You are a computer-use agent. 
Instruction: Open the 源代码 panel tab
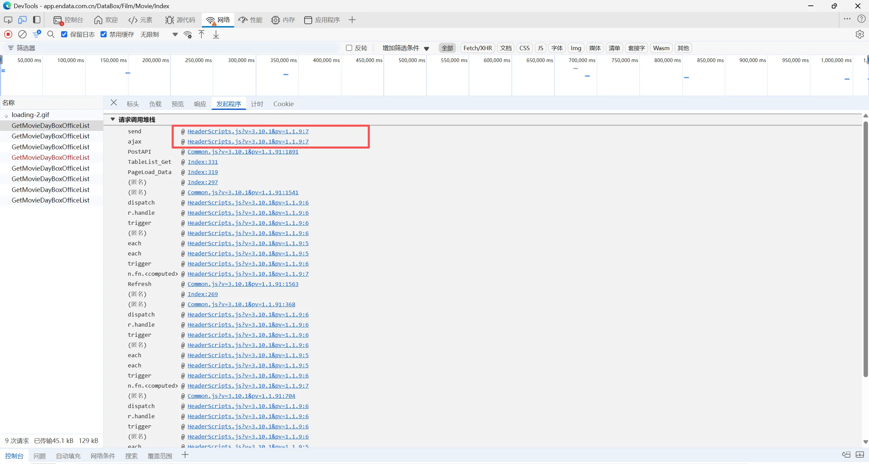pos(180,20)
